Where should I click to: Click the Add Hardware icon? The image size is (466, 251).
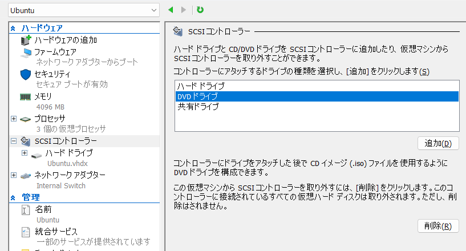(x=26, y=41)
